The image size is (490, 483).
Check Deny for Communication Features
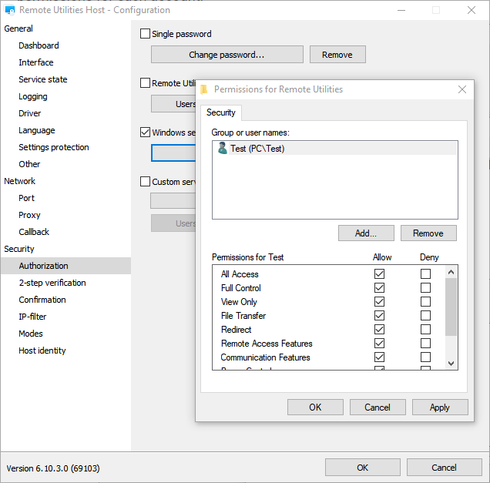pos(425,357)
